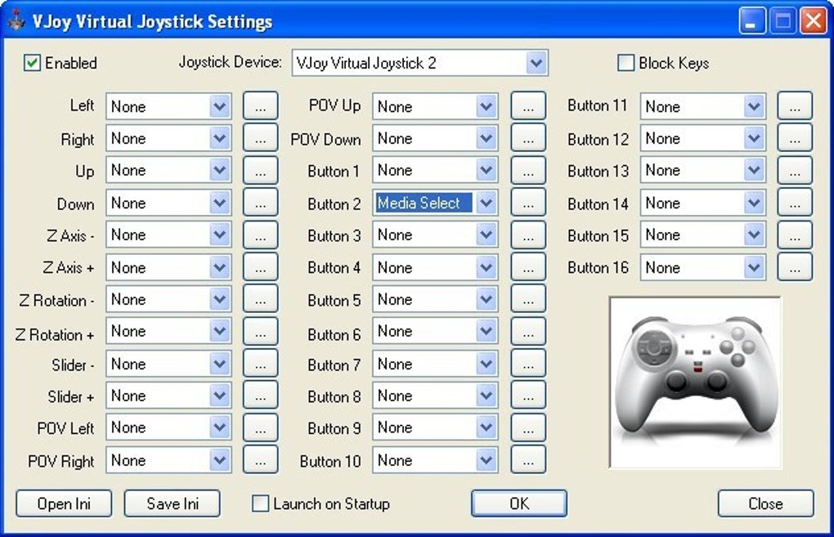Click the Save Ini button
Viewport: 834px width, 537px height.
[x=173, y=503]
